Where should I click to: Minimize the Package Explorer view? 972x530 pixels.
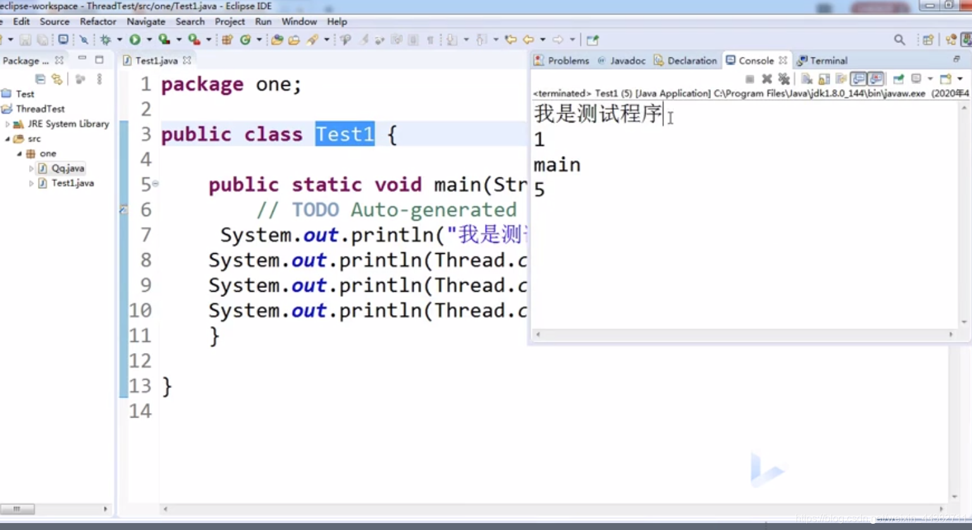(82, 59)
